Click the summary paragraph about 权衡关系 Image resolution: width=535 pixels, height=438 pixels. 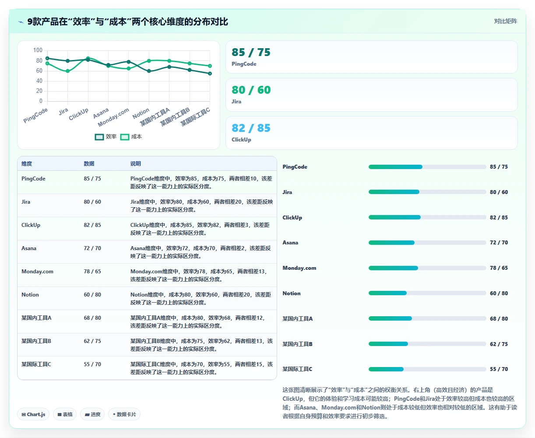pyautogui.click(x=400, y=403)
